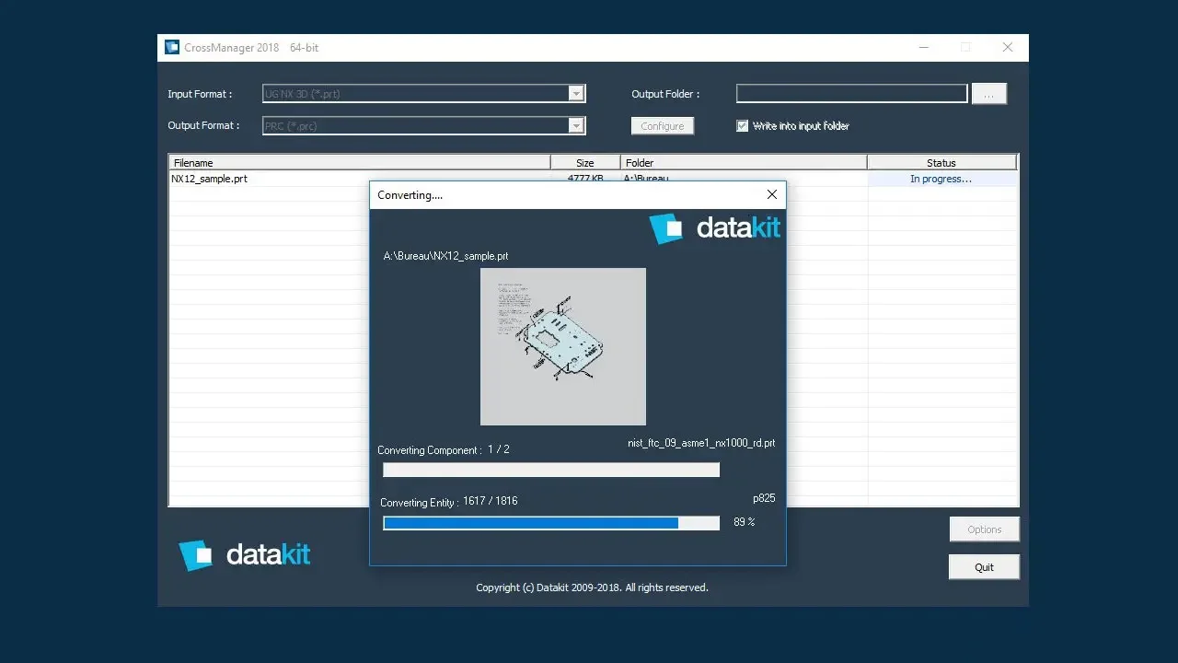The image size is (1178, 663).
Task: Open the Input Format dropdown
Action: point(576,93)
